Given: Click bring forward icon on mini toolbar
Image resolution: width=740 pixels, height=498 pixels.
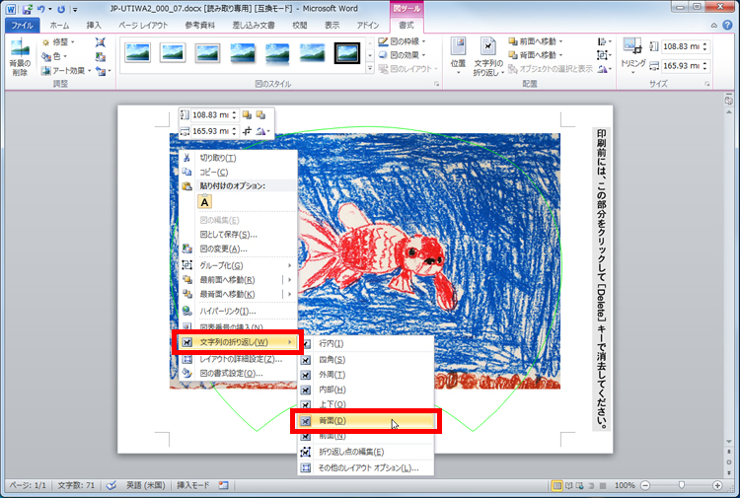Looking at the screenshot, I should 247,114.
